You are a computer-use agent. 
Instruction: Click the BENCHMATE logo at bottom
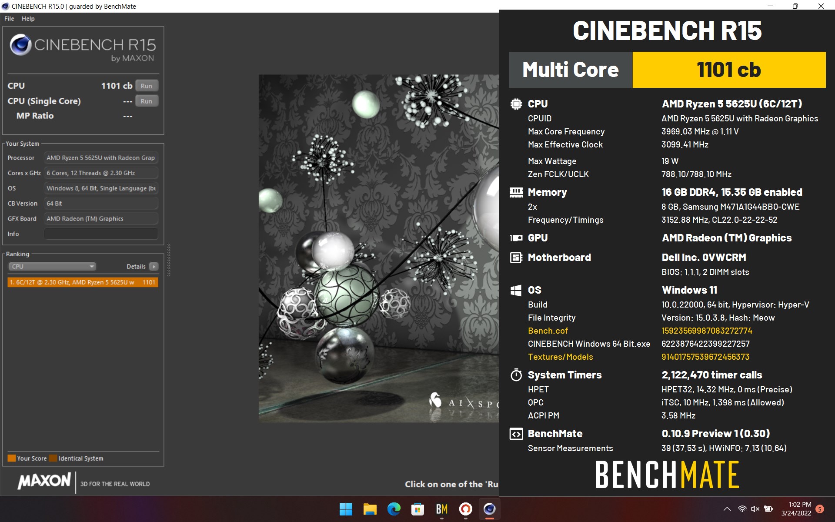(x=667, y=475)
